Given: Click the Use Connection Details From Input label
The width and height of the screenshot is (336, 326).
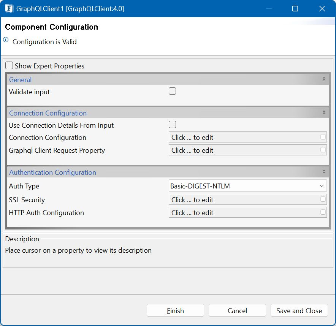Looking at the screenshot, I should pyautogui.click(x=61, y=125).
